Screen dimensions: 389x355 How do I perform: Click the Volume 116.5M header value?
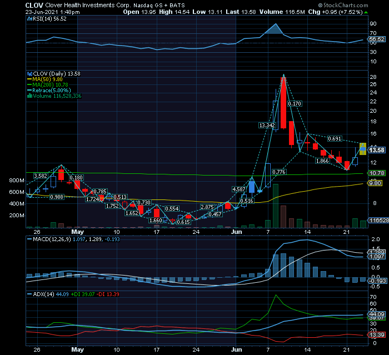[282, 12]
